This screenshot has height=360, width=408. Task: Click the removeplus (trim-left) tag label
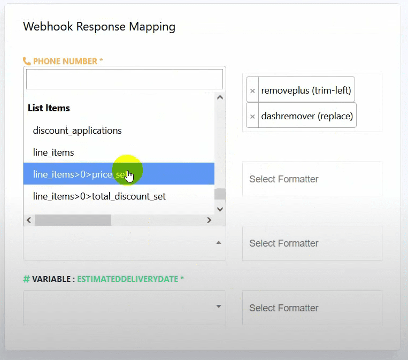click(x=306, y=91)
